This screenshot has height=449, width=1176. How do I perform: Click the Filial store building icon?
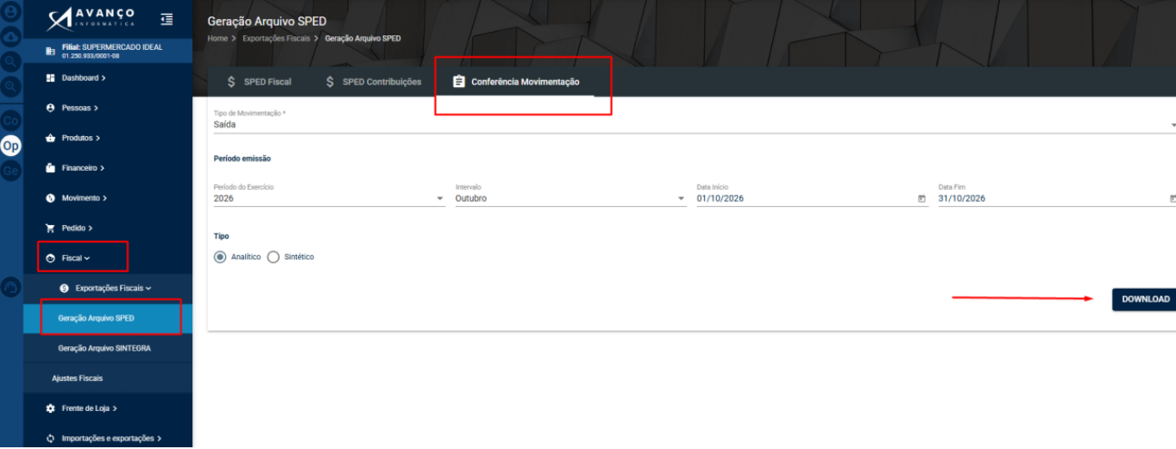click(50, 52)
